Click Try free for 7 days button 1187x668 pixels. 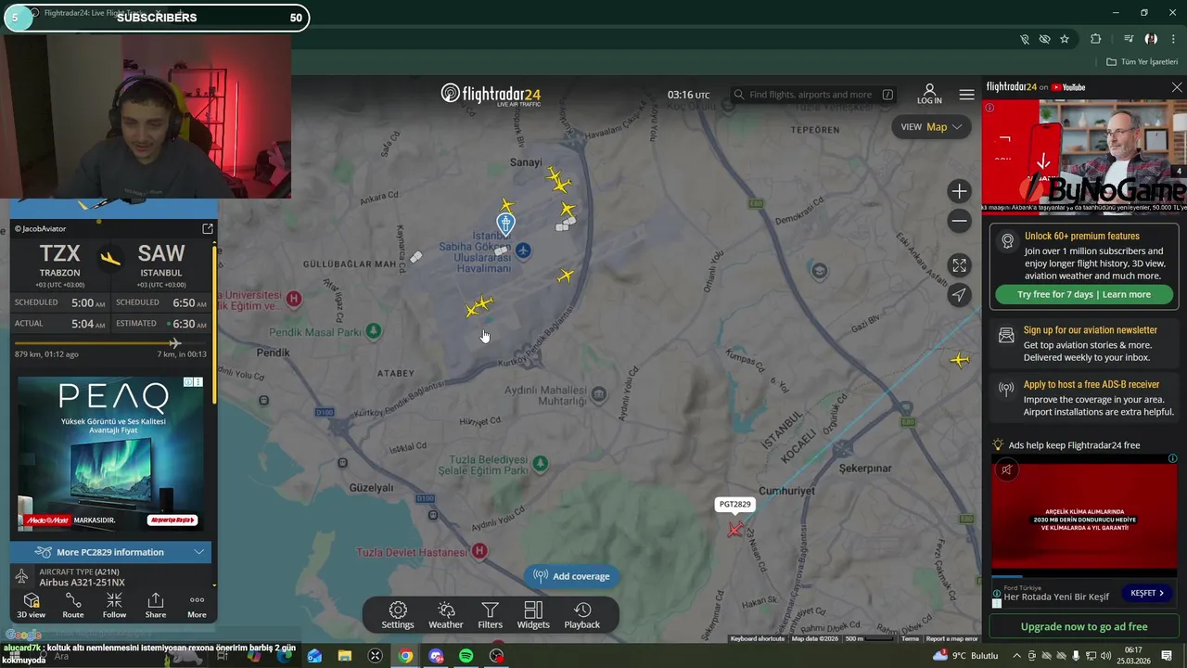(x=1084, y=294)
